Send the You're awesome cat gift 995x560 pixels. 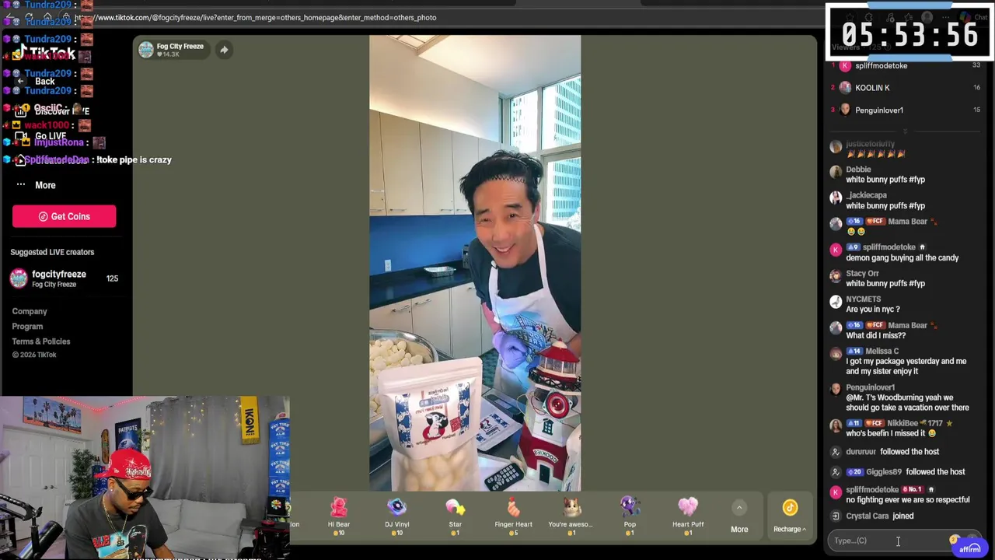(571, 516)
